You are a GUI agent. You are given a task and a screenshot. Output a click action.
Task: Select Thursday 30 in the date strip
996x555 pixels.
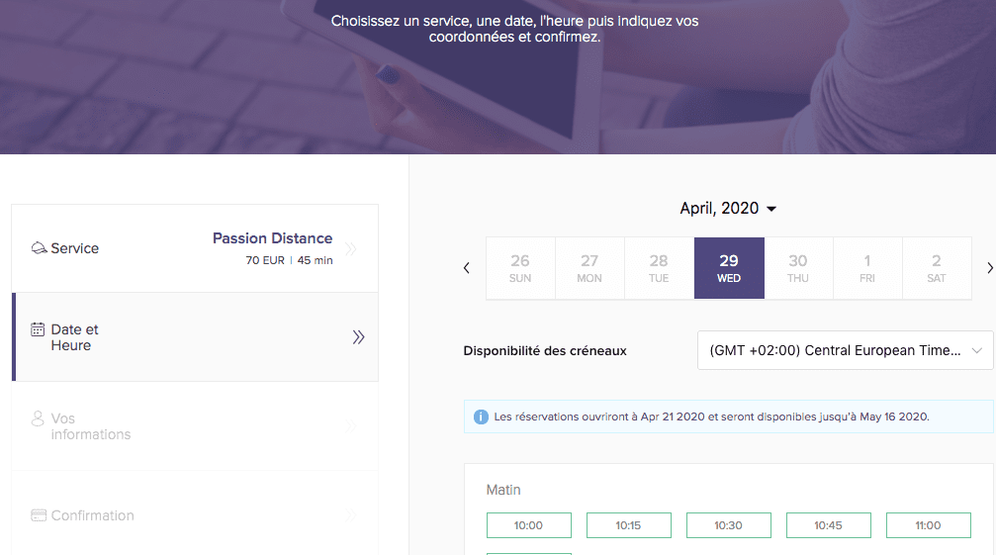tap(798, 268)
